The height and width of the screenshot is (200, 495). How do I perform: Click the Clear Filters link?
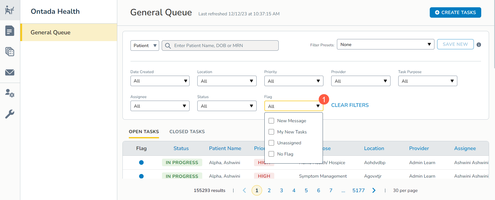pos(350,105)
